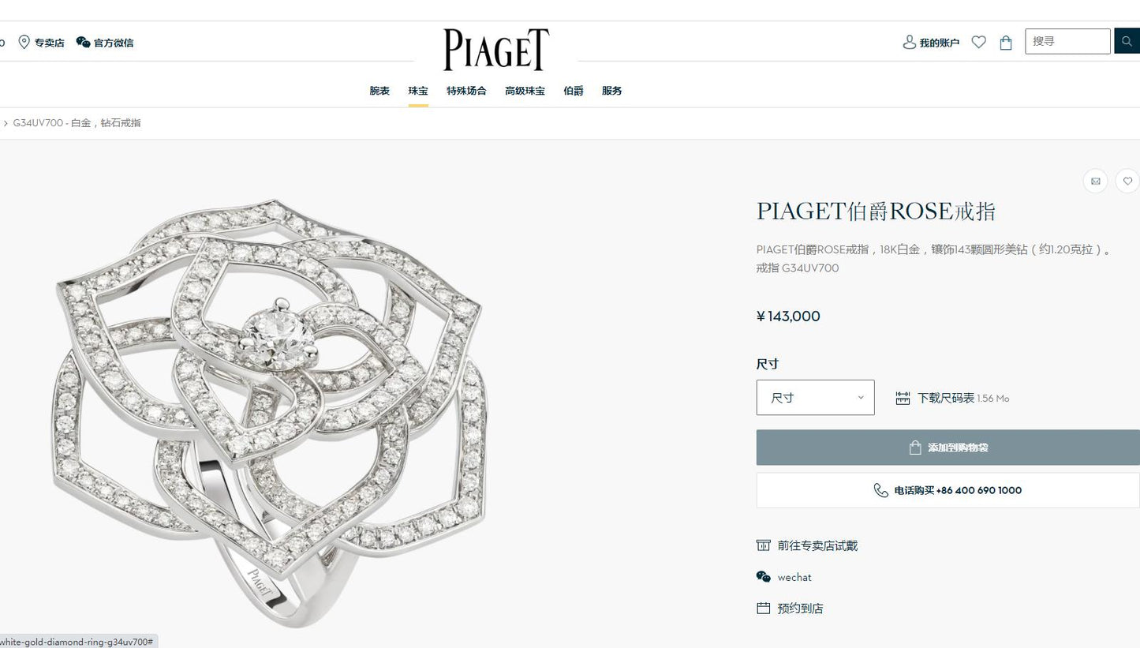Open the 高级珠宝 menu
The image size is (1140, 648).
525,91
